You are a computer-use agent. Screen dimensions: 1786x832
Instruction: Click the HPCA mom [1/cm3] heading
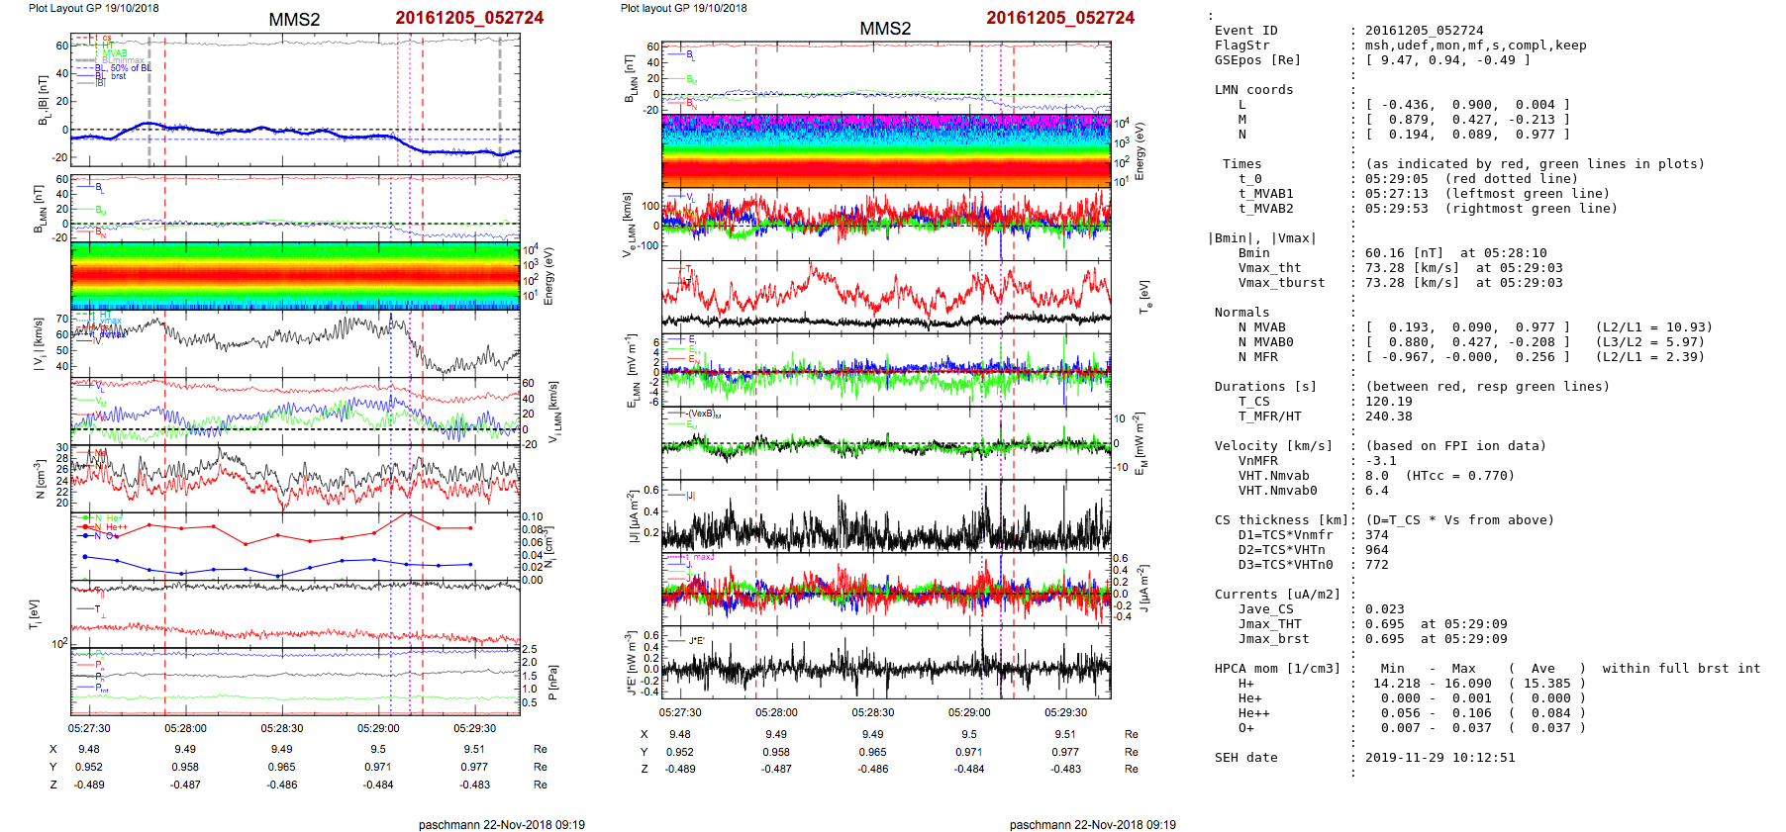[x=1277, y=669]
